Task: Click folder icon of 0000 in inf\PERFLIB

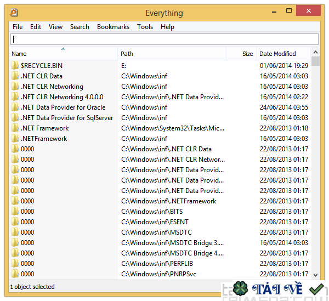Action: coord(15,264)
